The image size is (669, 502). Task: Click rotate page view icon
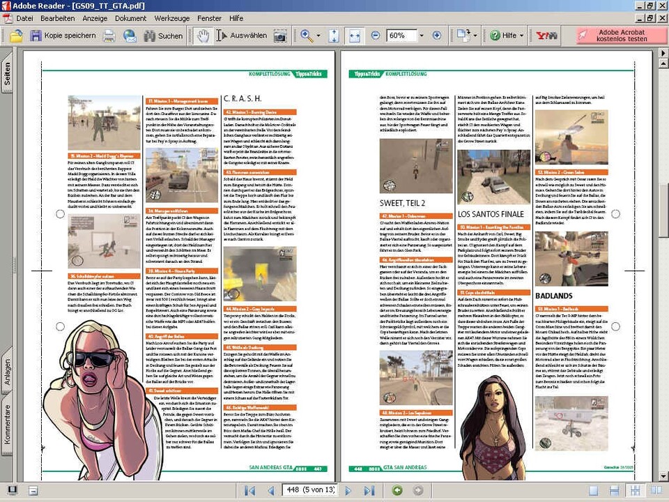[463, 36]
